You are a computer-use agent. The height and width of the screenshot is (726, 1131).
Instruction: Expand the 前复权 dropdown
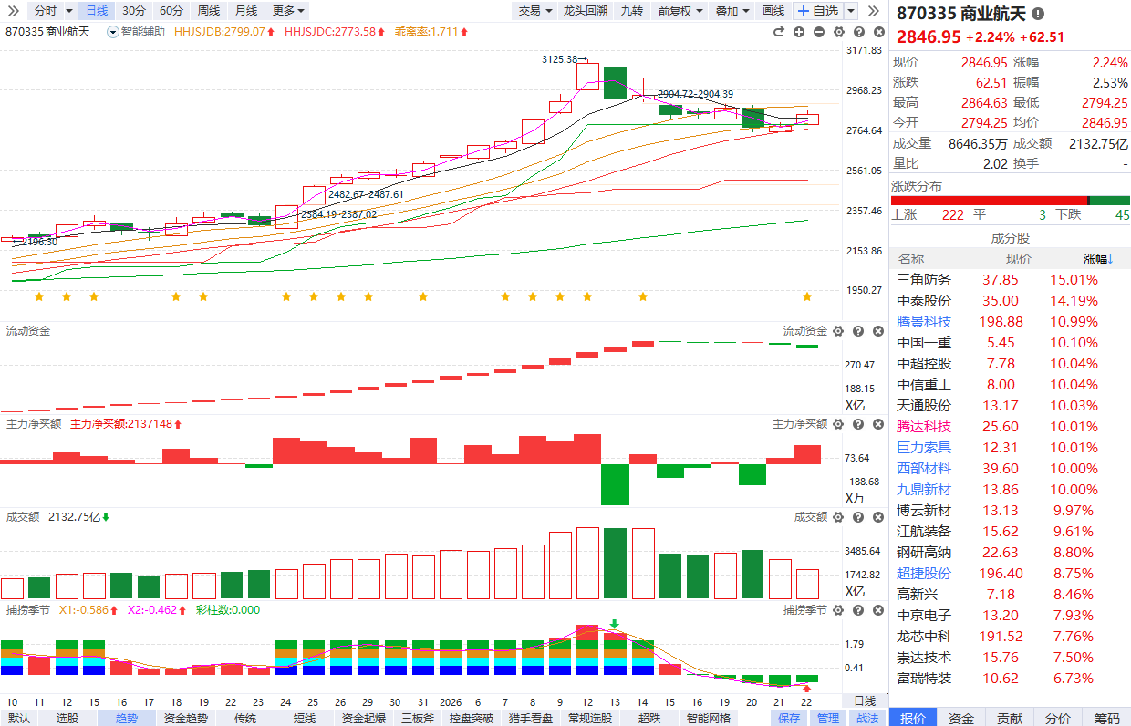(680, 11)
